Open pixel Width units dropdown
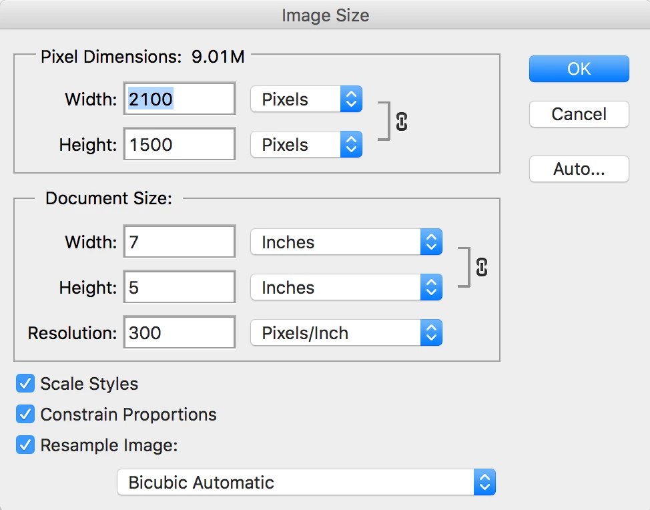650x510 pixels. tap(306, 99)
